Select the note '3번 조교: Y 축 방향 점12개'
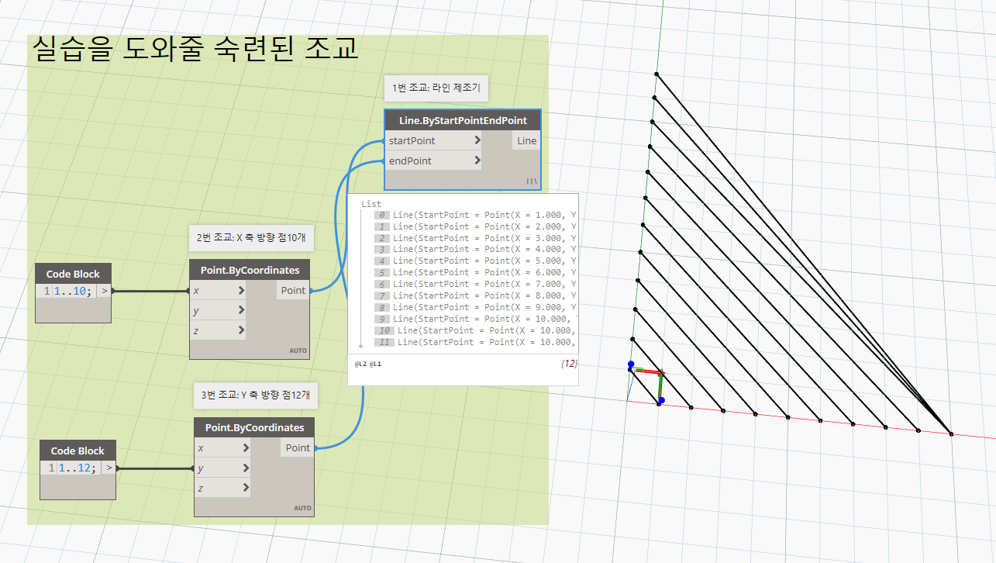996x563 pixels. click(x=256, y=395)
